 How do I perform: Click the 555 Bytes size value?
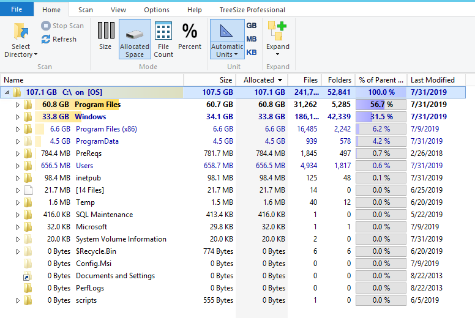[x=218, y=300]
